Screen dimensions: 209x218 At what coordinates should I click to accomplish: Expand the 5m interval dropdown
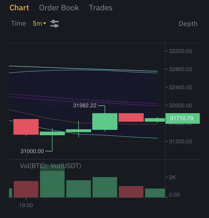pos(39,24)
